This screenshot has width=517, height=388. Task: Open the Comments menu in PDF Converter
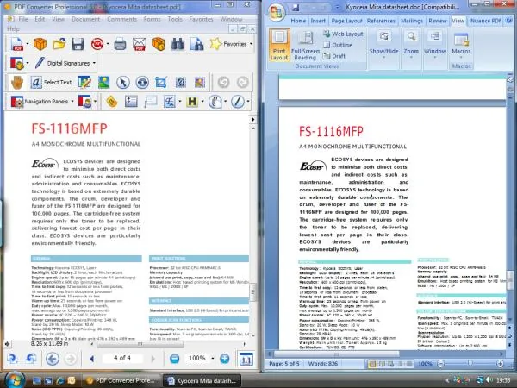(x=122, y=19)
